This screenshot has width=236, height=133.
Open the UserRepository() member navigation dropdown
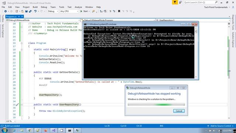pos(193,20)
